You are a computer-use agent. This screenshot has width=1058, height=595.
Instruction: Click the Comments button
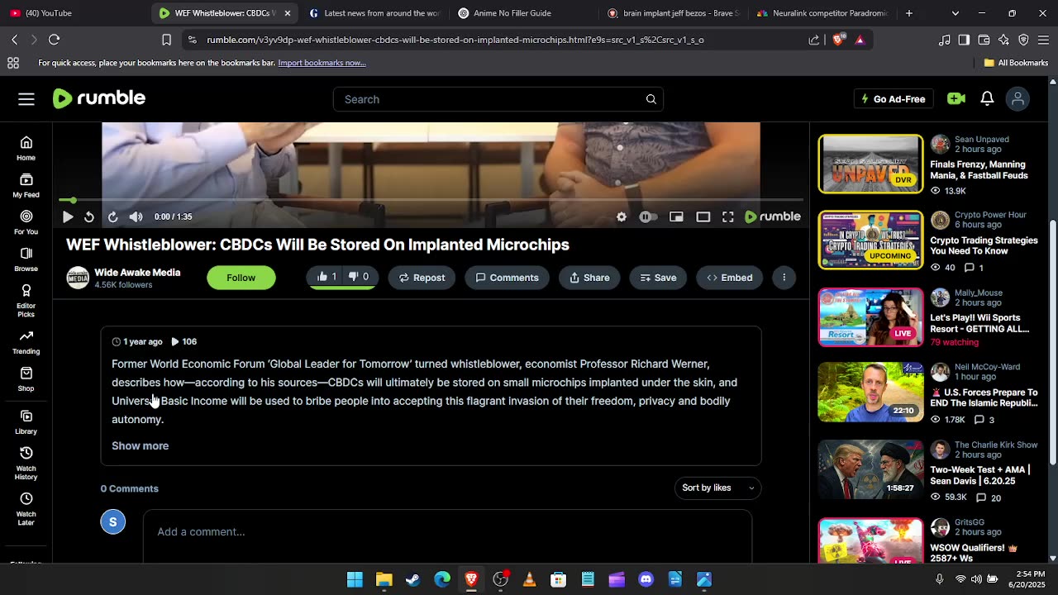click(507, 278)
